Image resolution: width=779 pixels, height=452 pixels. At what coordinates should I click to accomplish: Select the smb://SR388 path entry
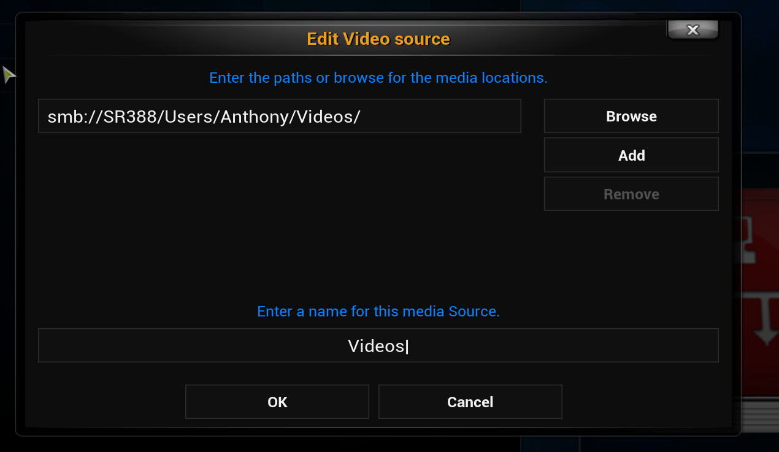click(279, 117)
